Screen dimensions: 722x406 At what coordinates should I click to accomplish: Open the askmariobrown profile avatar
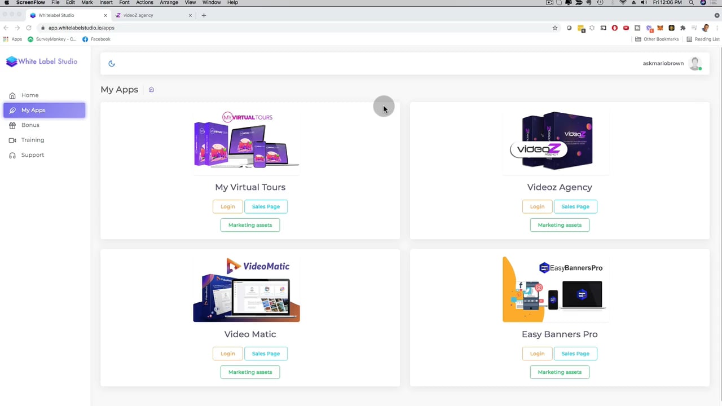point(695,64)
